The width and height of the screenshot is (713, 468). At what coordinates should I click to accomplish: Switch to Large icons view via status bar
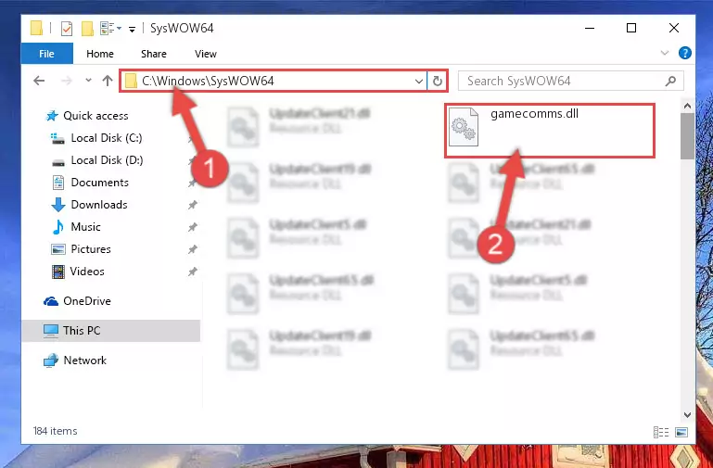coord(681,432)
